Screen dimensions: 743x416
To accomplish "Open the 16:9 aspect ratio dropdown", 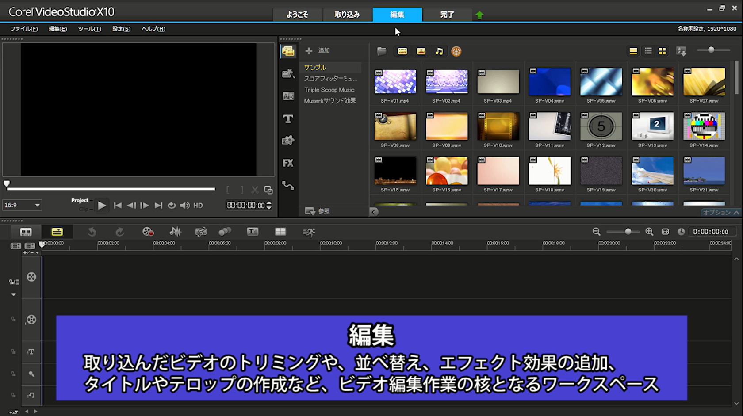I will [x=22, y=205].
